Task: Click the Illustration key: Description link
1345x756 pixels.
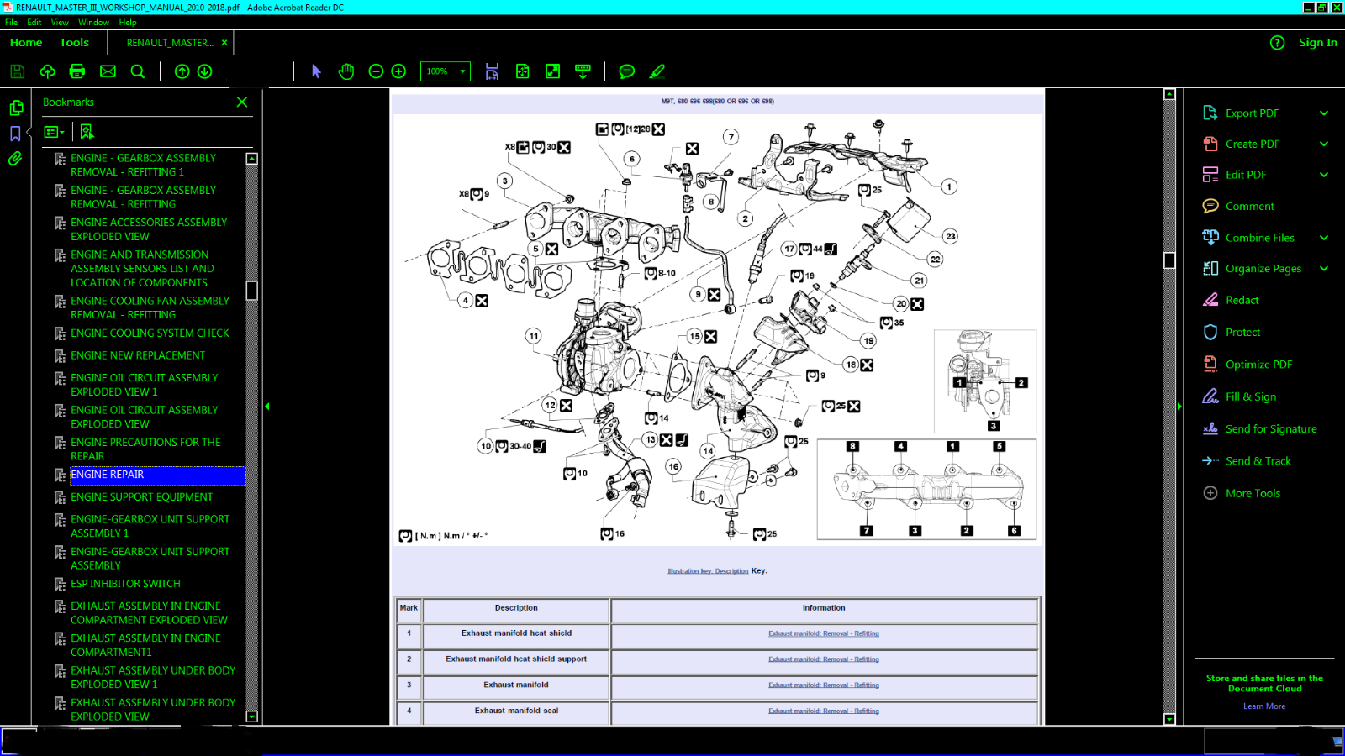Action: [x=708, y=571]
